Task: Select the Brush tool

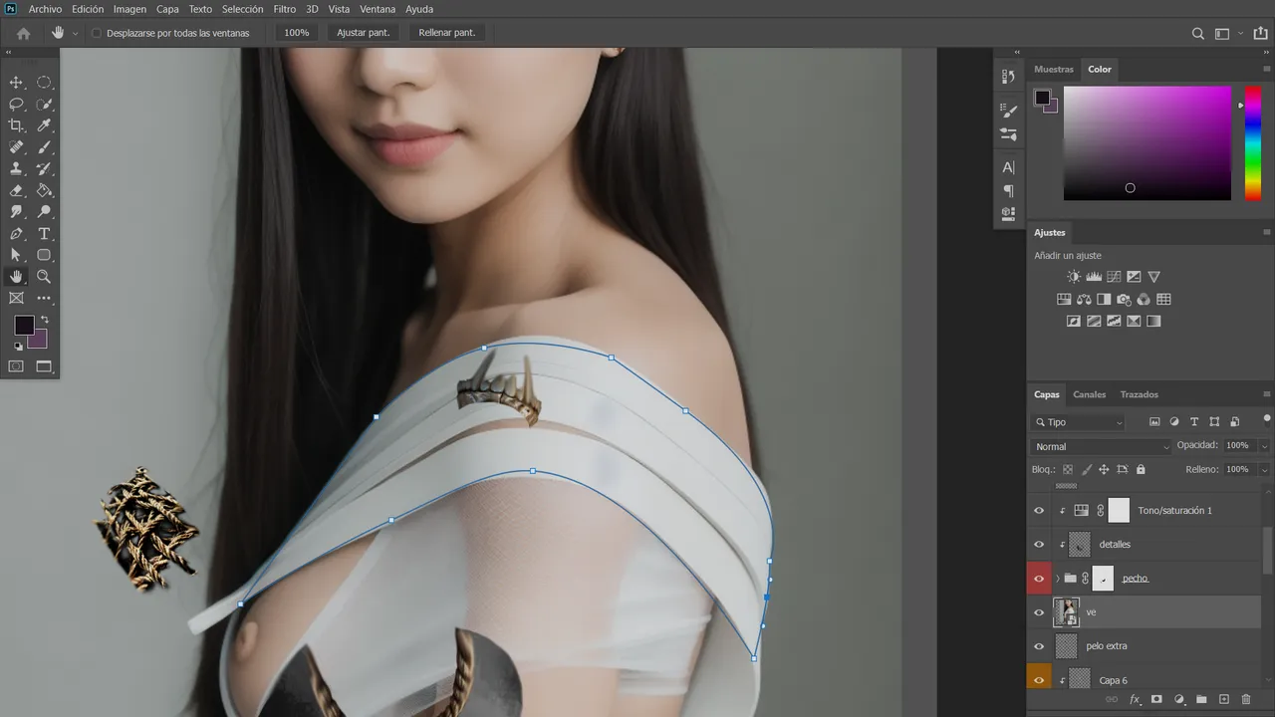Action: pyautogui.click(x=44, y=147)
